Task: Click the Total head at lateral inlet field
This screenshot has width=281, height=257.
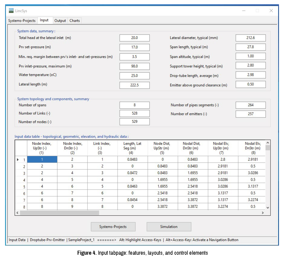Action: click(x=134, y=38)
